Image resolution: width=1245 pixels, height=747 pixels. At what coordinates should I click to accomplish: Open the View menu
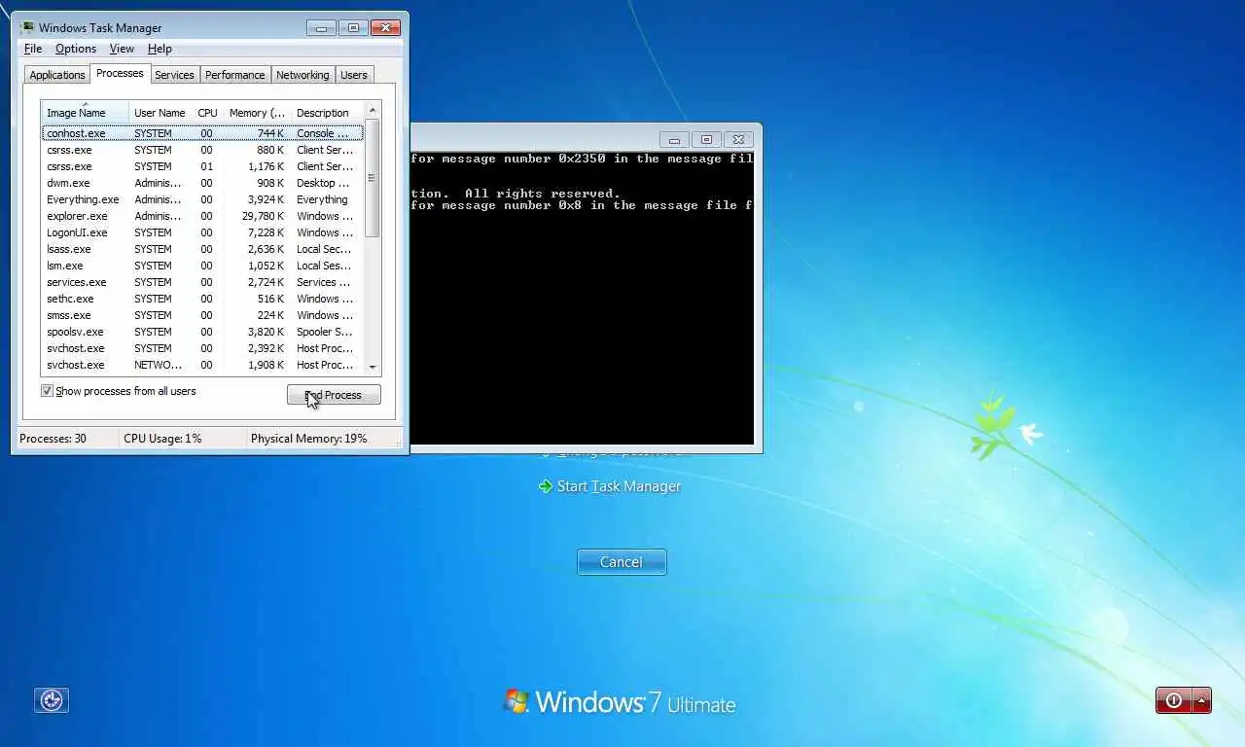(x=122, y=49)
